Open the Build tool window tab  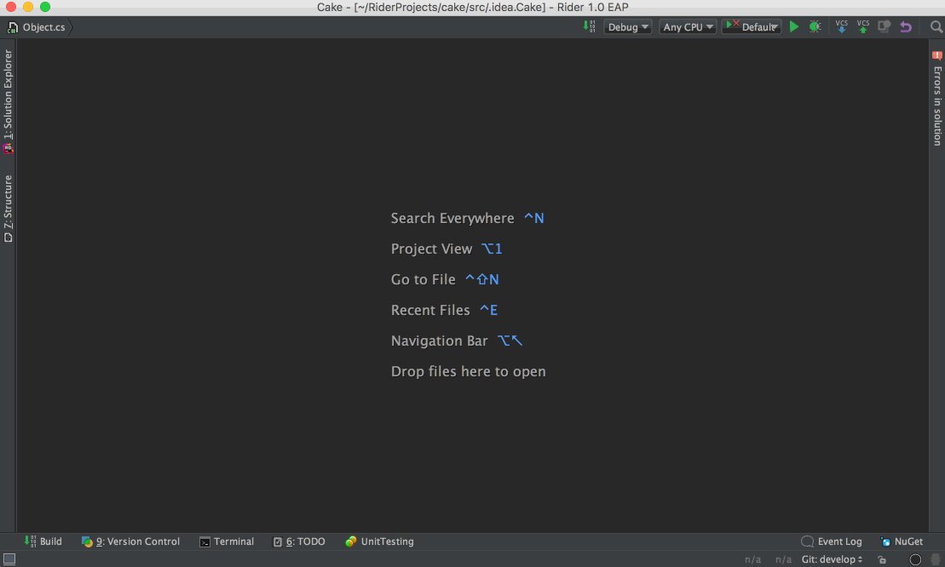coord(43,541)
